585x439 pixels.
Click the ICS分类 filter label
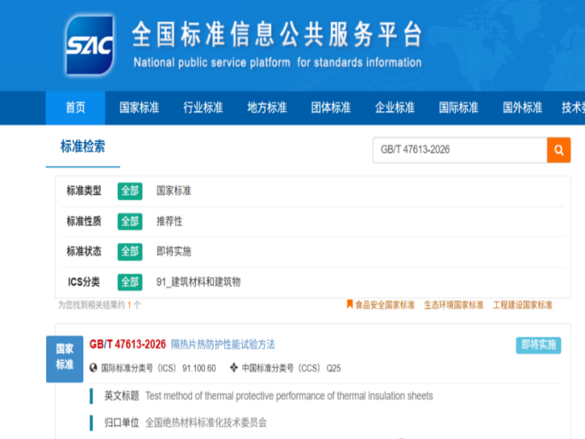(84, 282)
